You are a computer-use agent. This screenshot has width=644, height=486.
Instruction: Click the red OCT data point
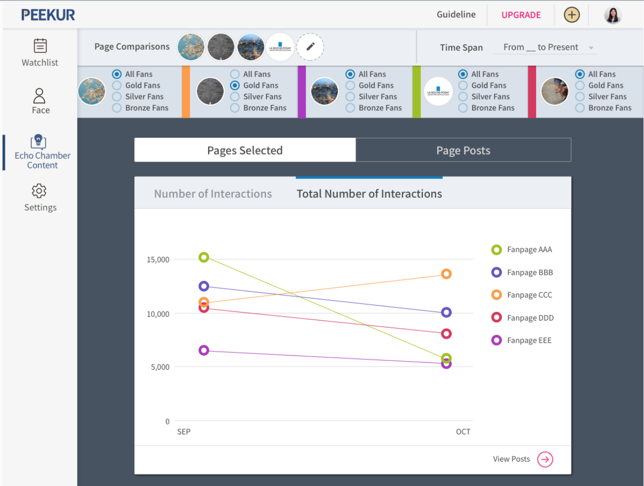[446, 334]
